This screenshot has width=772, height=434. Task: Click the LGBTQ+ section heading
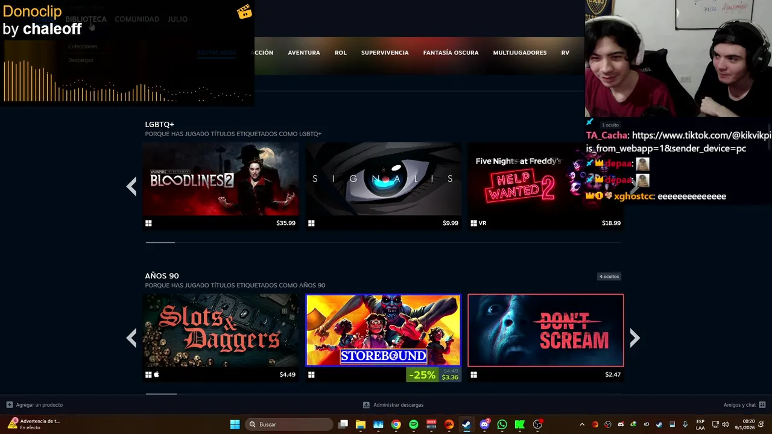(x=159, y=124)
